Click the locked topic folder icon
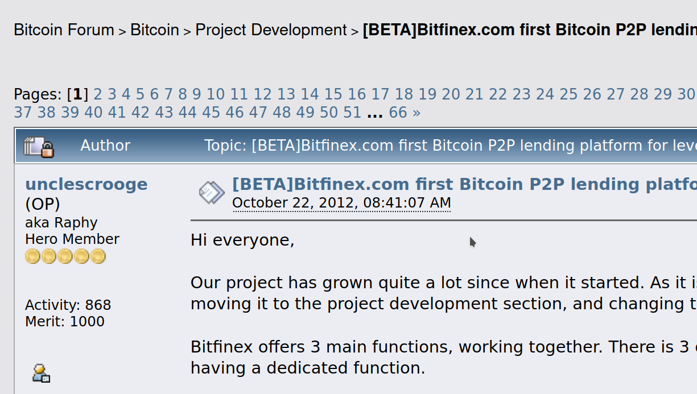Image resolution: width=697 pixels, height=394 pixels. click(39, 147)
